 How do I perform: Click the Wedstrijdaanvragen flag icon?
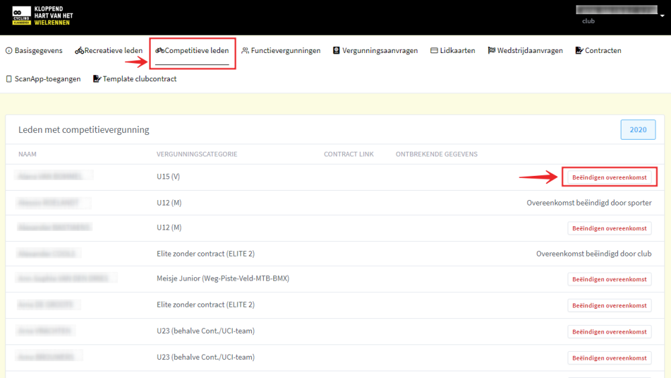pyautogui.click(x=492, y=50)
